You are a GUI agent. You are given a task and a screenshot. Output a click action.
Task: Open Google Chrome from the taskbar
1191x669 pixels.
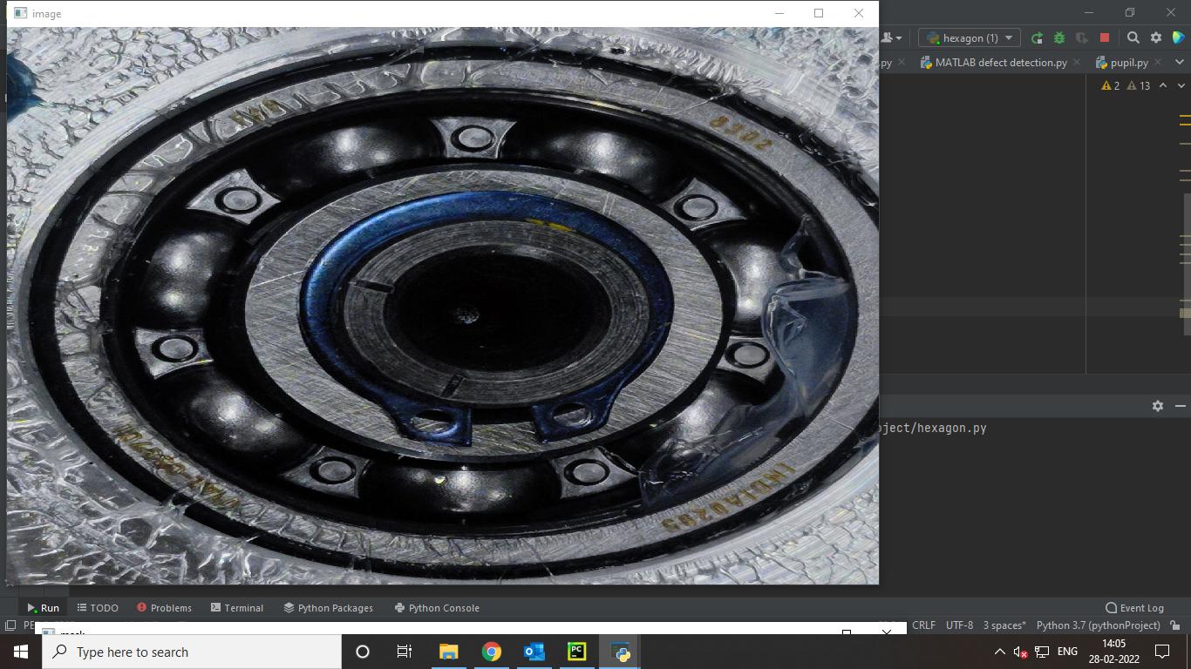(491, 652)
